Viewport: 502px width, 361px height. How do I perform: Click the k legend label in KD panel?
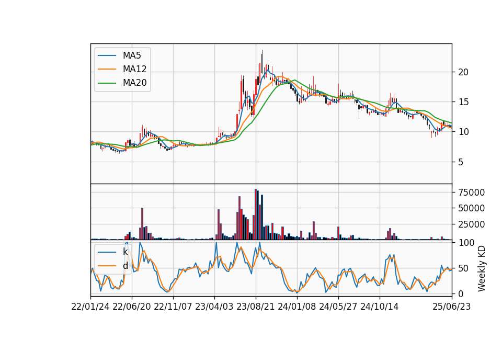pyautogui.click(x=125, y=252)
